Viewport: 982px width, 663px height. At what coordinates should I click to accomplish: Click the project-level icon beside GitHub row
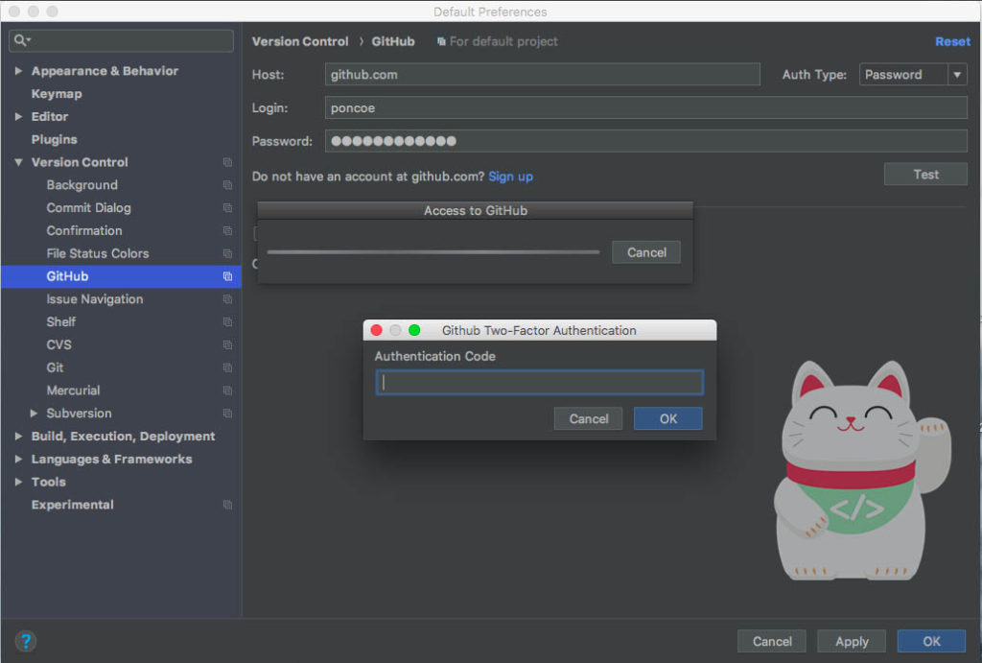pos(227,276)
